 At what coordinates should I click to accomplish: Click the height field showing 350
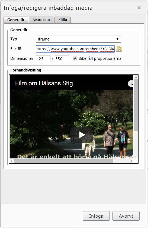[x=62, y=59]
